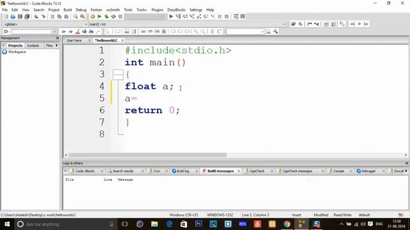Click the Run to cursor debug icon
Viewport: 410px width, 230px height.
coord(178,17)
